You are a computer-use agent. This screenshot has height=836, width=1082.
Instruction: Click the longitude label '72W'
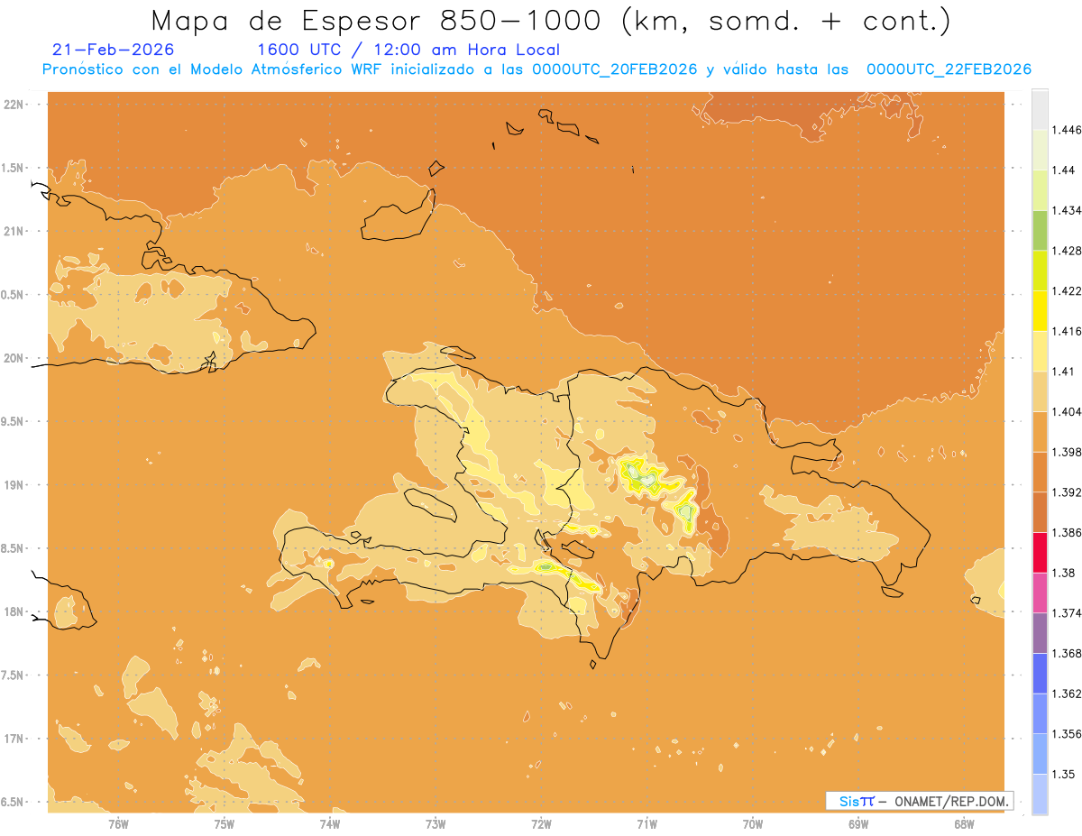[x=541, y=823]
